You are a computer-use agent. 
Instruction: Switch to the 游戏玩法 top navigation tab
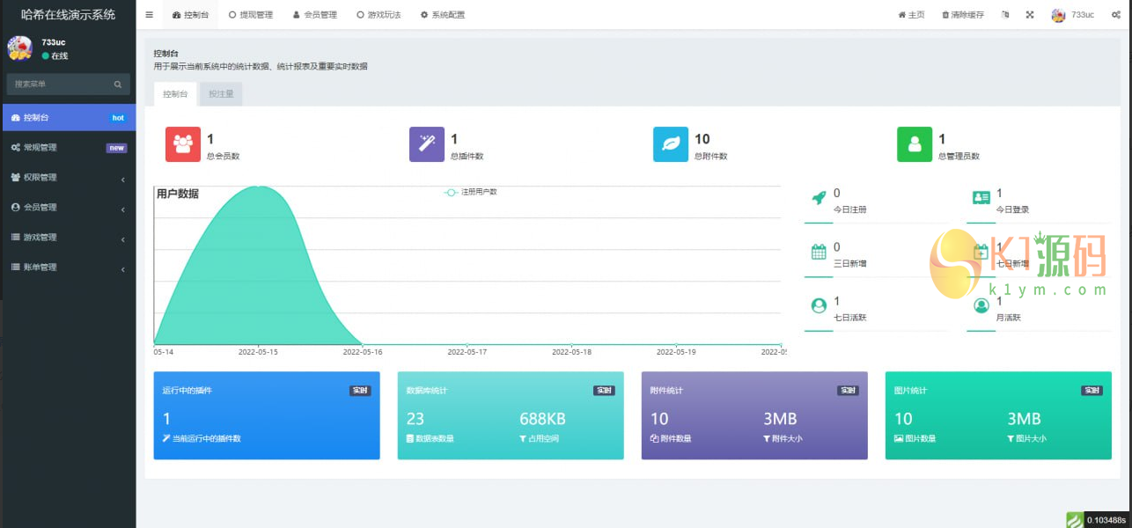coord(379,15)
